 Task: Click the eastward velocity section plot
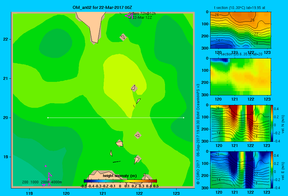240,170
